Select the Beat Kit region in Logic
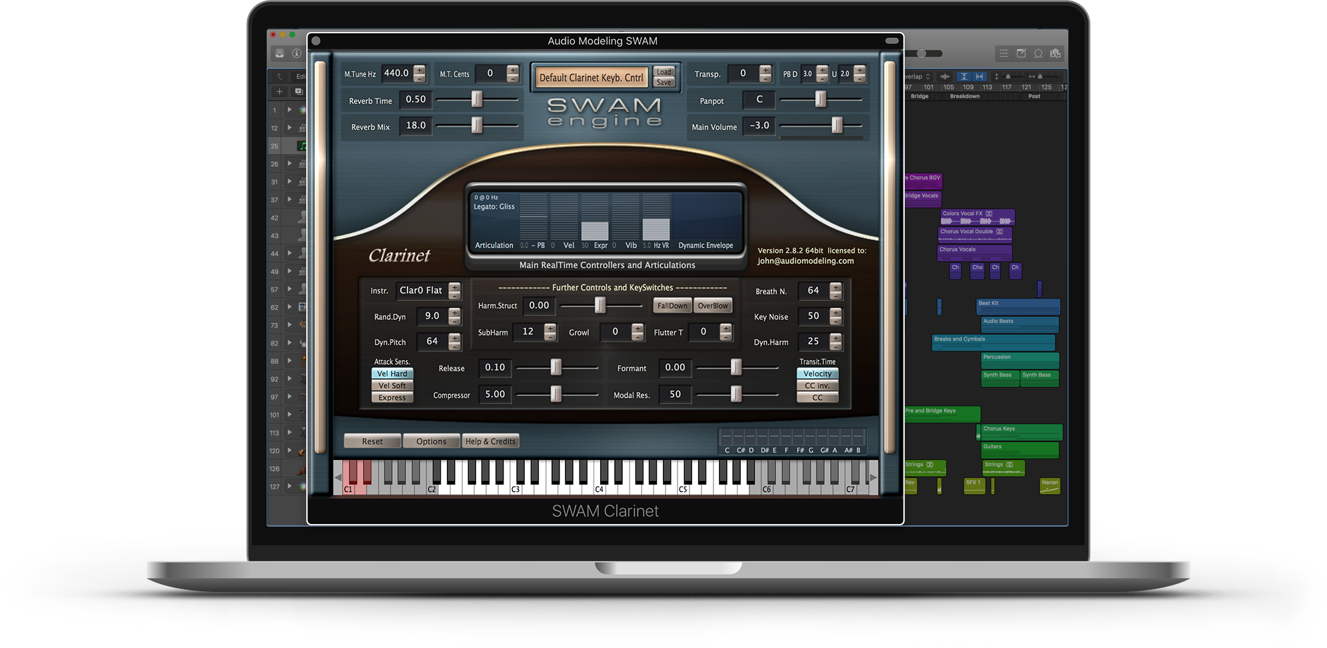 coord(1018,307)
